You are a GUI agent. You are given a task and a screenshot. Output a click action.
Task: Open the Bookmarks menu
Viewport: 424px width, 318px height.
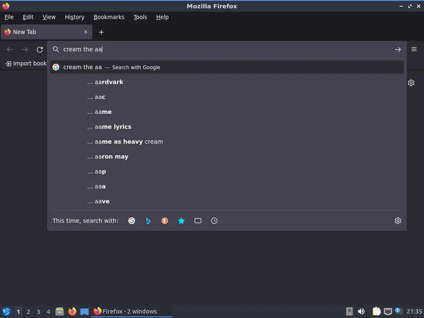pyautogui.click(x=109, y=17)
